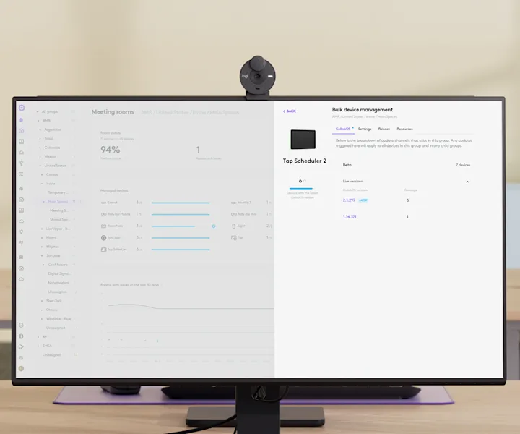Screen dimensions: 520x434
Task: Select the Ottawa group
Action: (52, 310)
